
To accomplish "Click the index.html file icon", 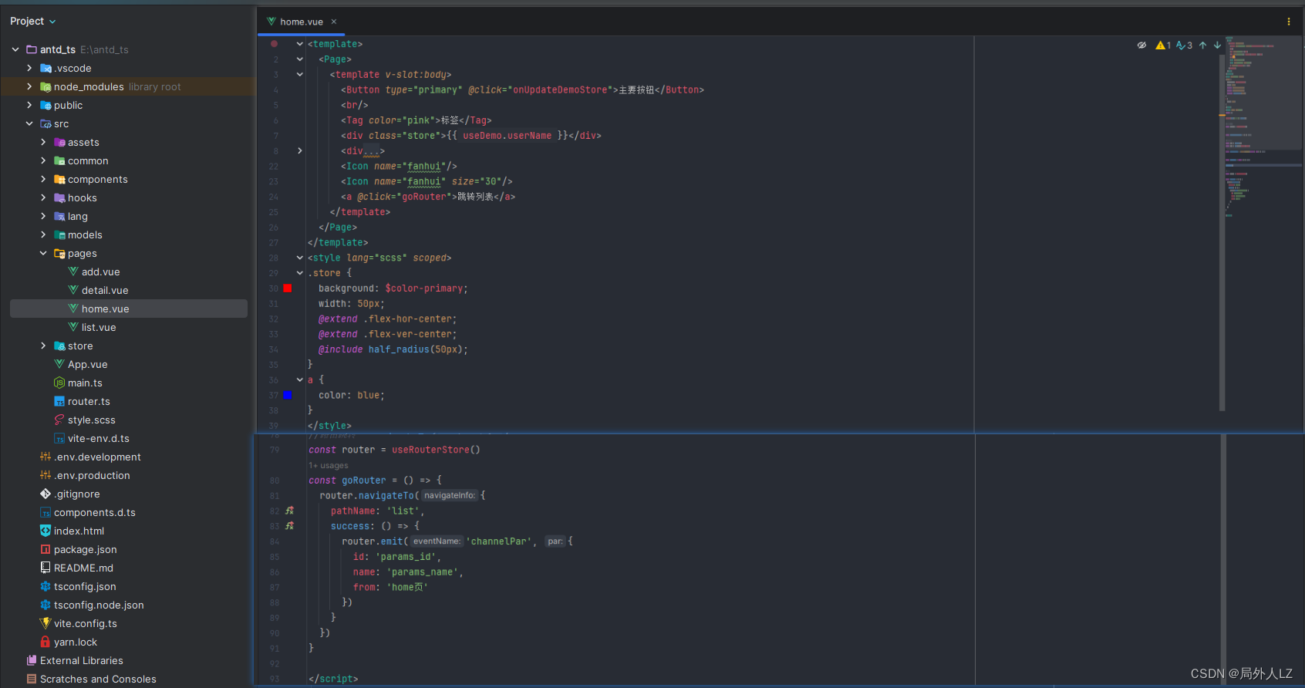I will click(x=46, y=531).
